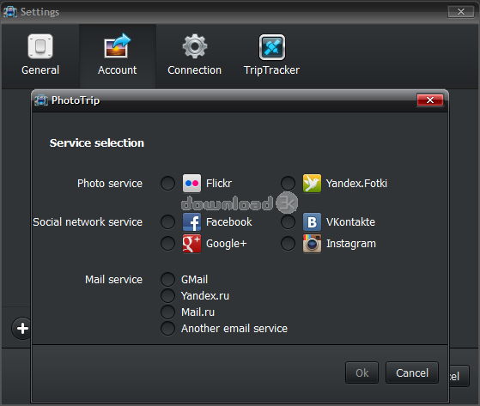480x406 pixels.
Task: Click the PhotoTrip title bar icon
Action: (x=41, y=100)
